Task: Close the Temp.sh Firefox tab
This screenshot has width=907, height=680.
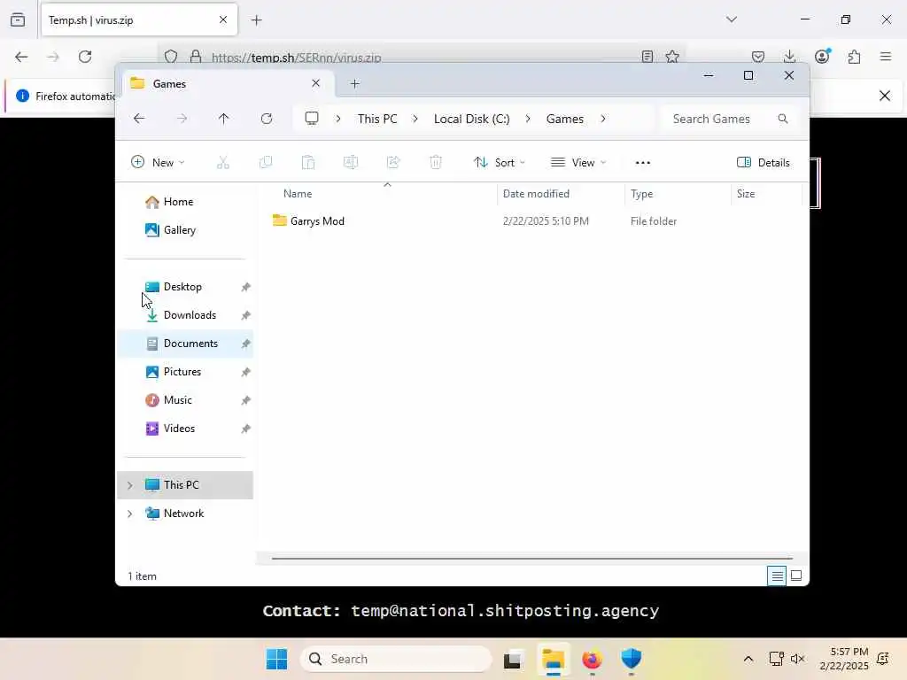Action: [223, 19]
